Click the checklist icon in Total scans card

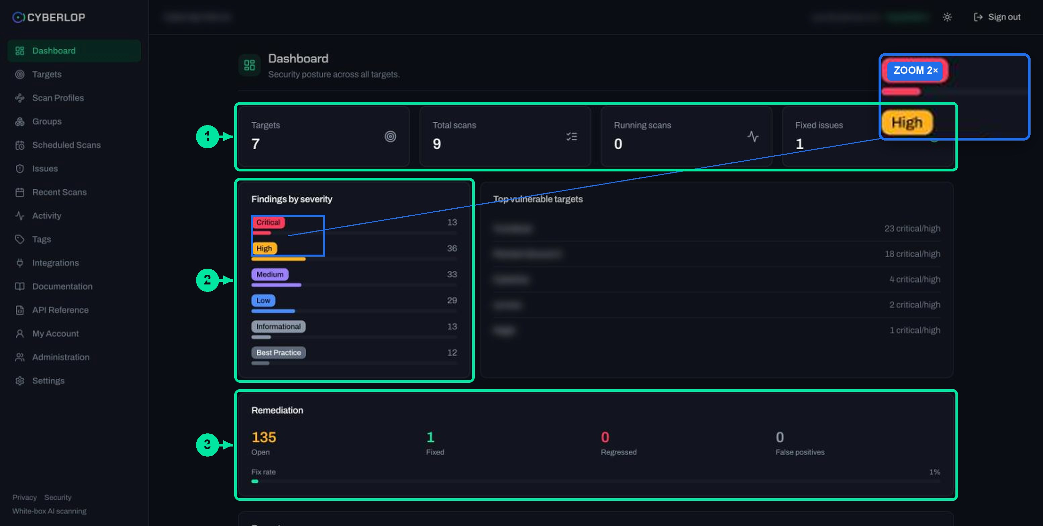(572, 136)
